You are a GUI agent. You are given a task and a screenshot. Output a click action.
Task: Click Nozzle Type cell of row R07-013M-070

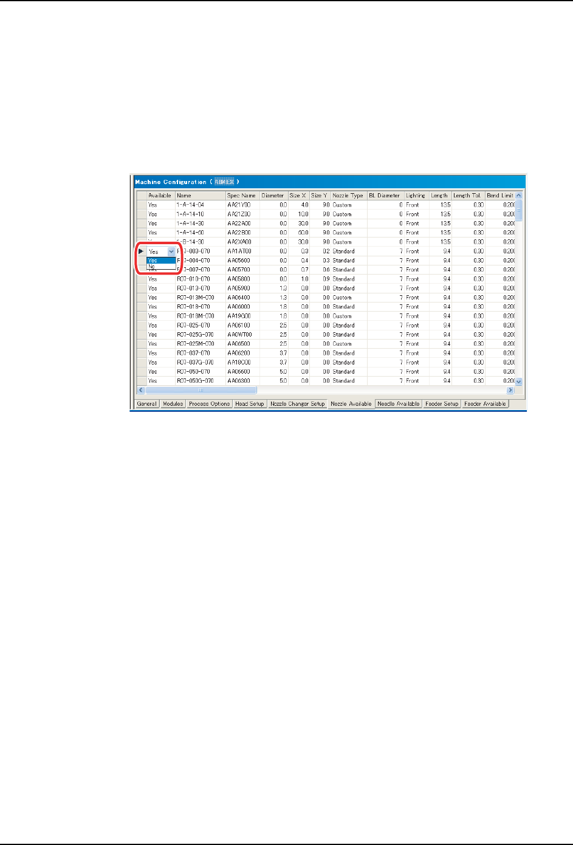[x=349, y=298]
